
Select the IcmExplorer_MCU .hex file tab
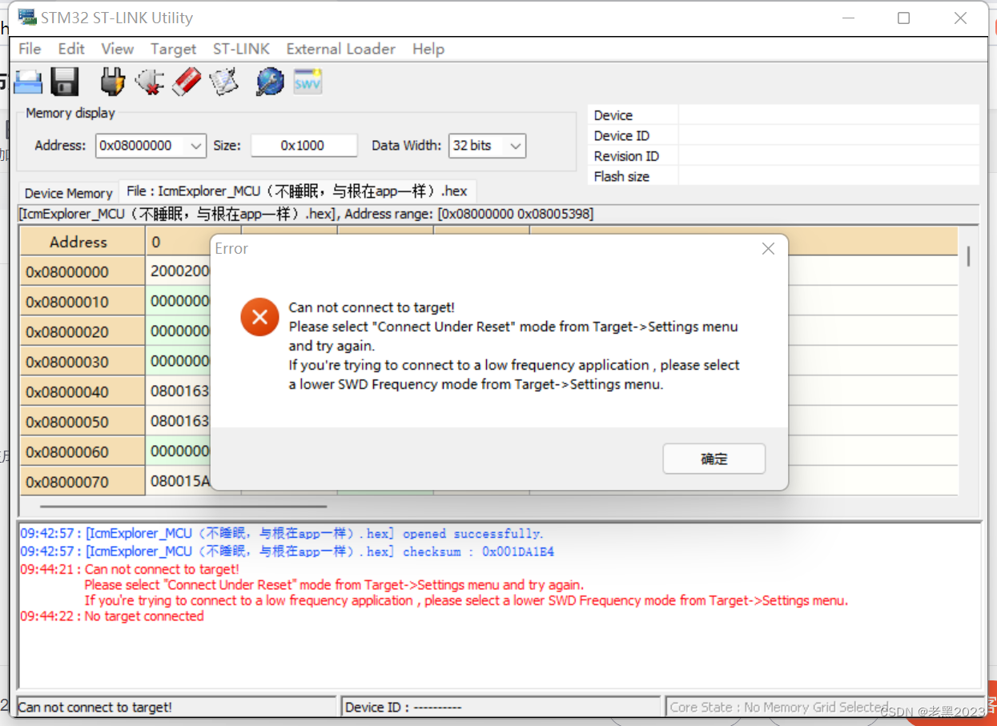297,191
